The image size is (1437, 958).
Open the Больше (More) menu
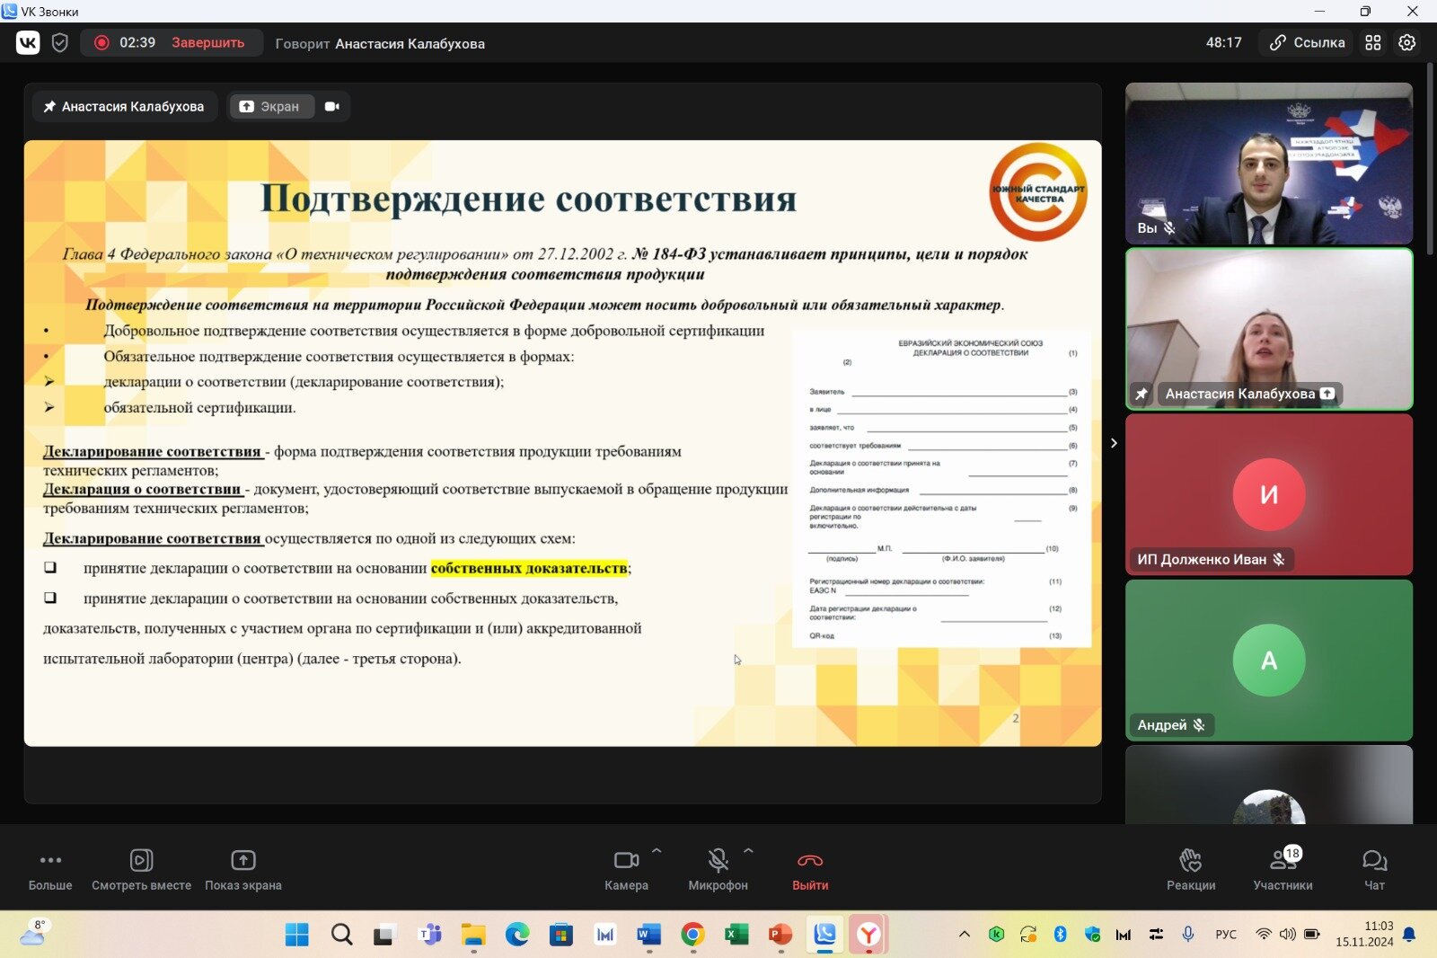[50, 870]
